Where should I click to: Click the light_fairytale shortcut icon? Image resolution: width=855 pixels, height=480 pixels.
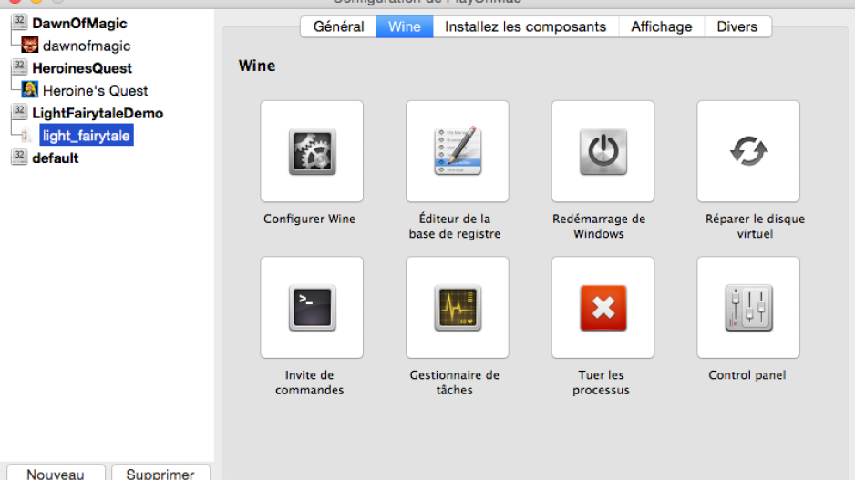26,136
